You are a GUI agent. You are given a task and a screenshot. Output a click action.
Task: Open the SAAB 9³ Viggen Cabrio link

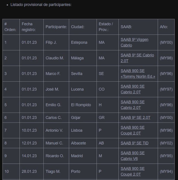click(134, 42)
